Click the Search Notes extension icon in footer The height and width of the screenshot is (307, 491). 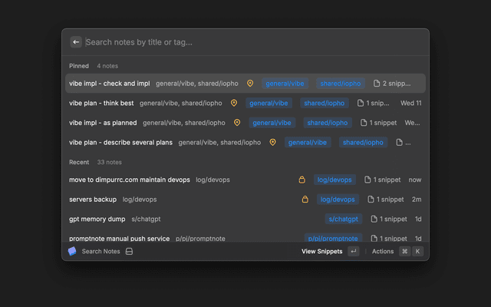[72, 251]
